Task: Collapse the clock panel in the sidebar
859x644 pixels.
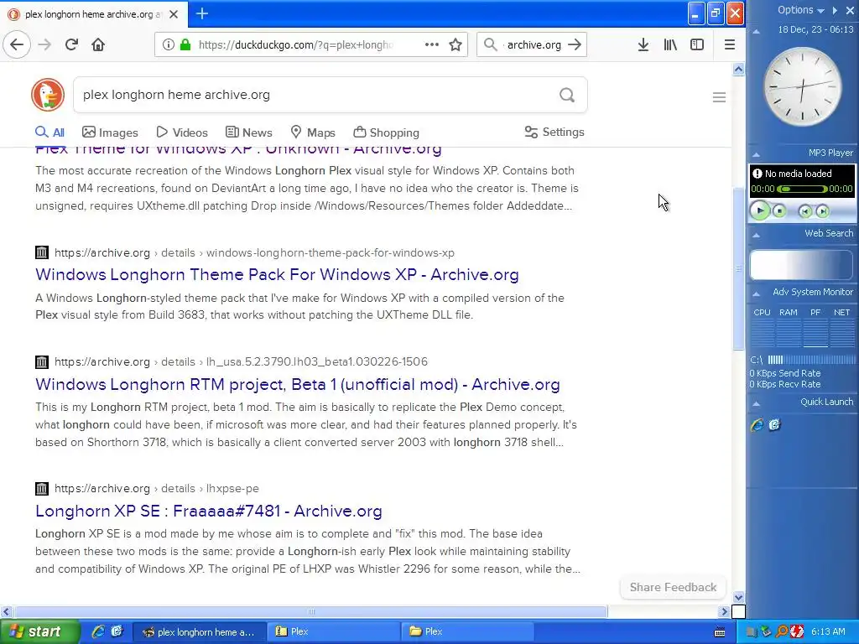Action: (x=756, y=32)
